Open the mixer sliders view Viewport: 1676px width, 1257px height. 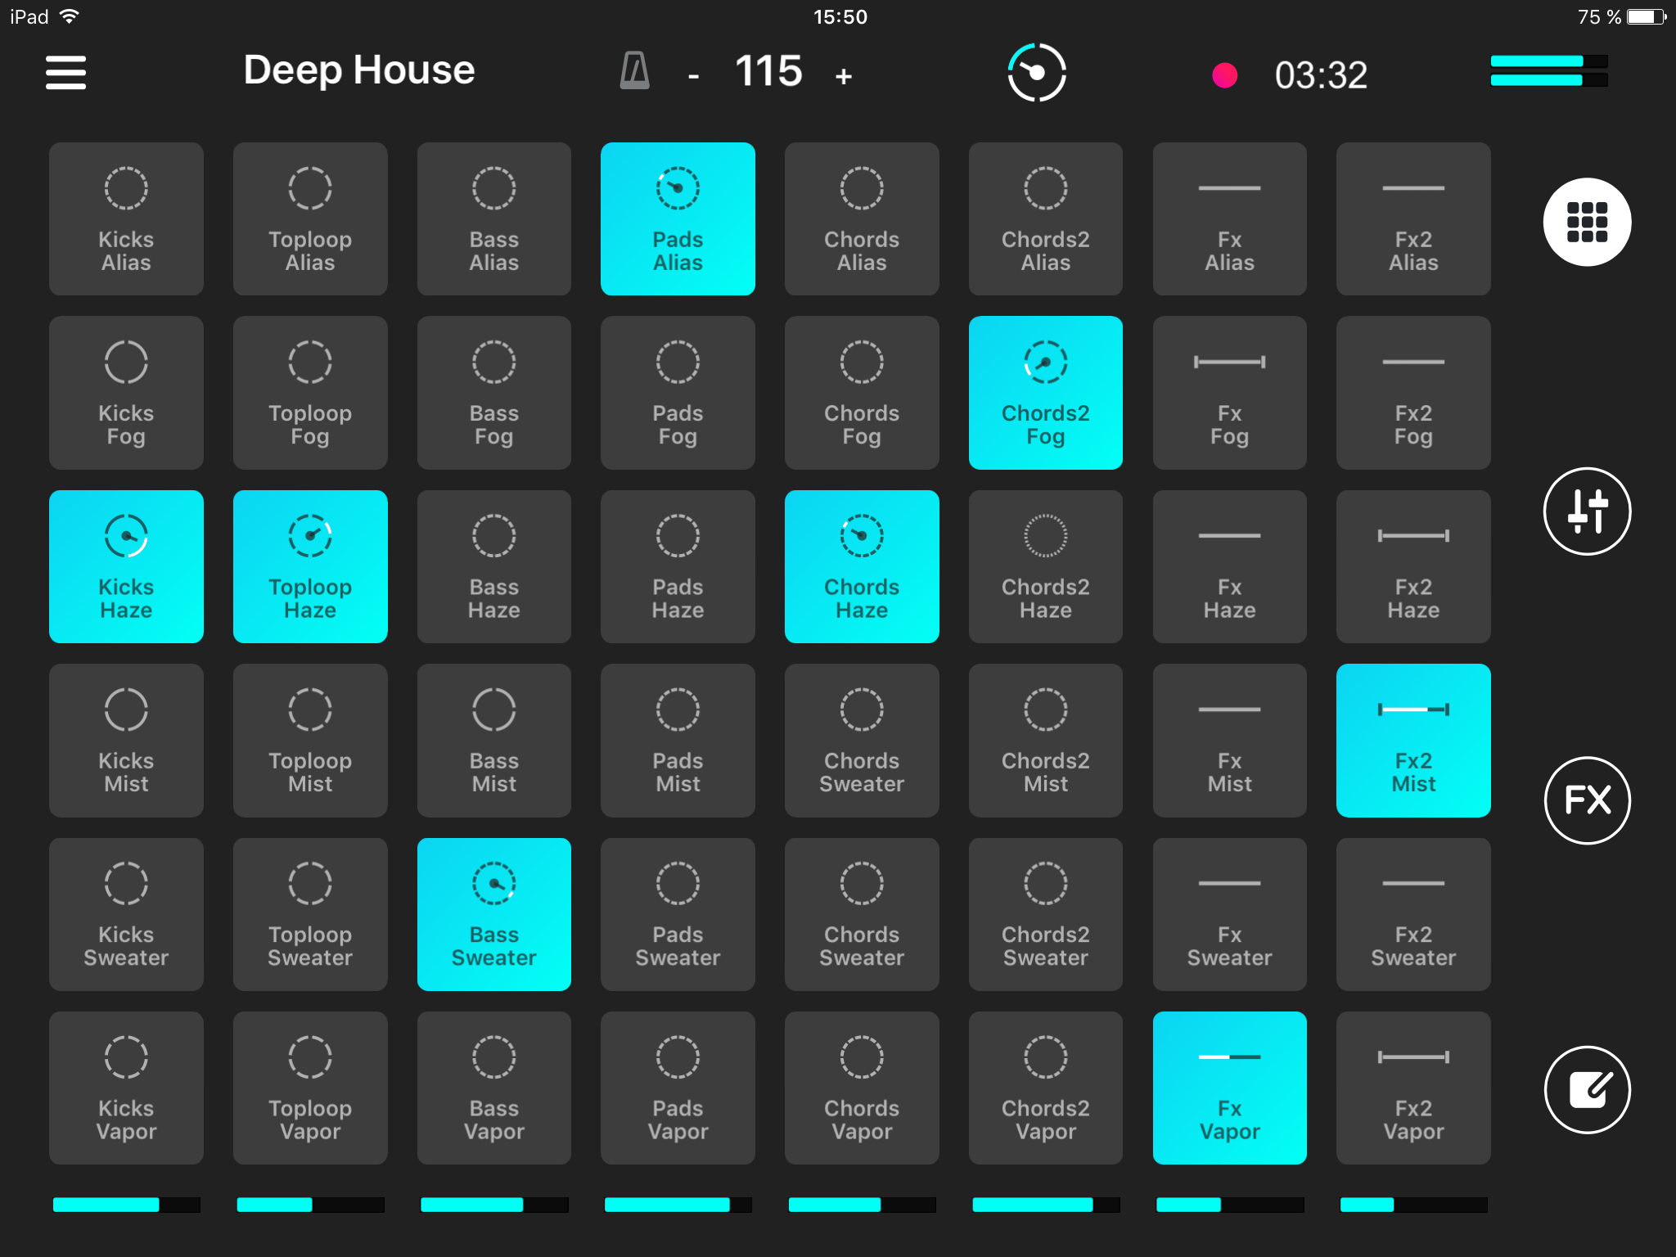click(1586, 511)
